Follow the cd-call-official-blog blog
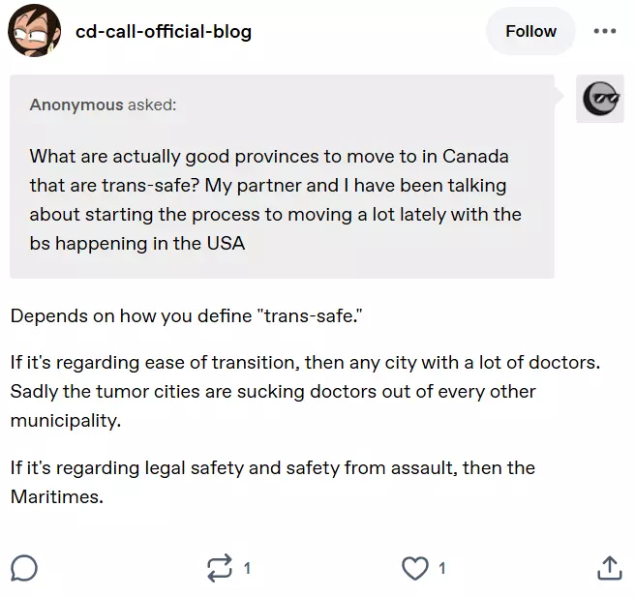Image resolution: width=635 pixels, height=597 pixels. pos(530,31)
